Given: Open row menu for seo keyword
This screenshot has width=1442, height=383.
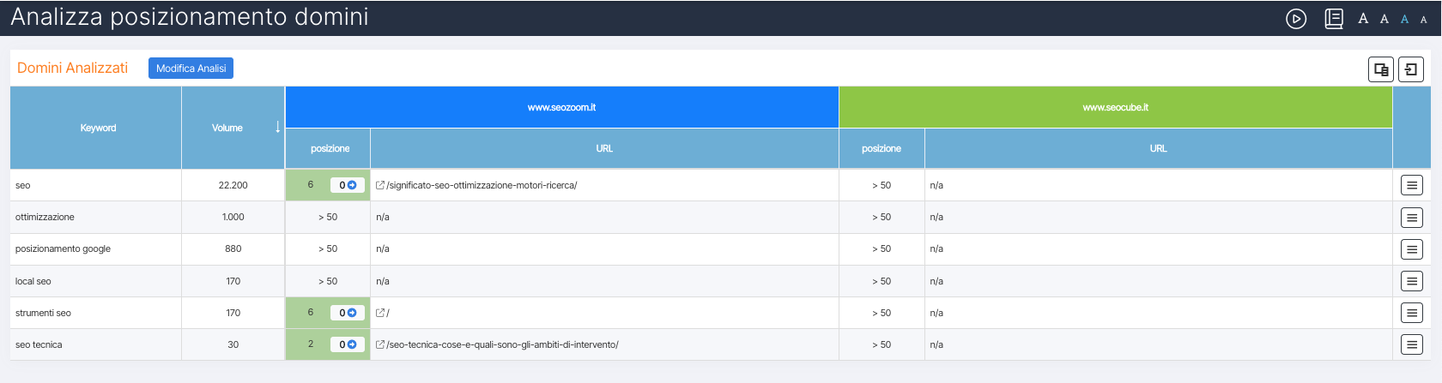Looking at the screenshot, I should click(1412, 185).
